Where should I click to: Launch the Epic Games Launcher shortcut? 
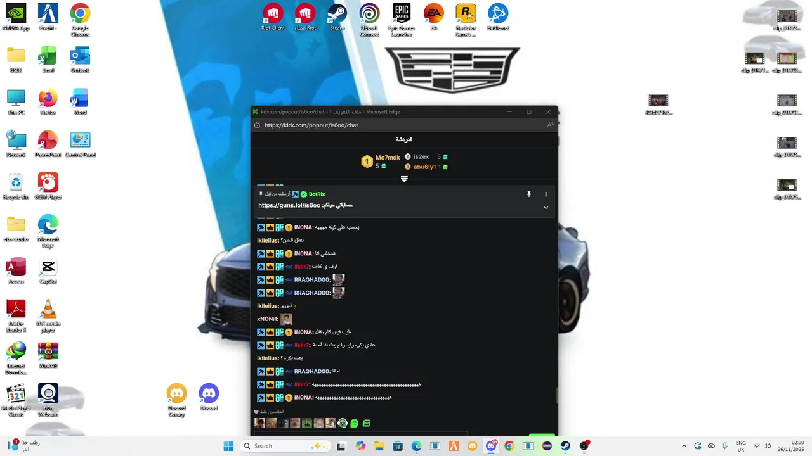click(401, 20)
